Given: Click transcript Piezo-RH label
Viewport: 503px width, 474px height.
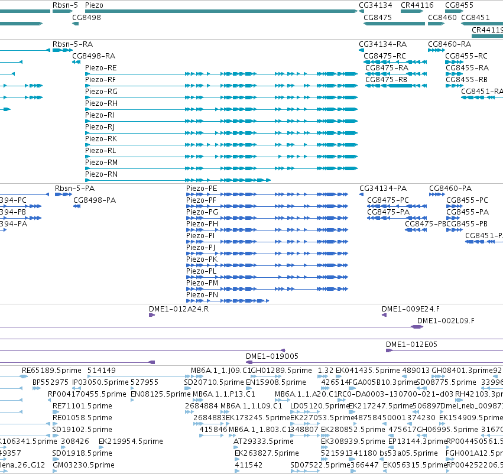Looking at the screenshot, I should (x=102, y=103).
